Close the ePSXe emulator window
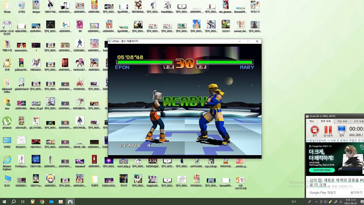This screenshot has height=205, width=364. [x=257, y=41]
